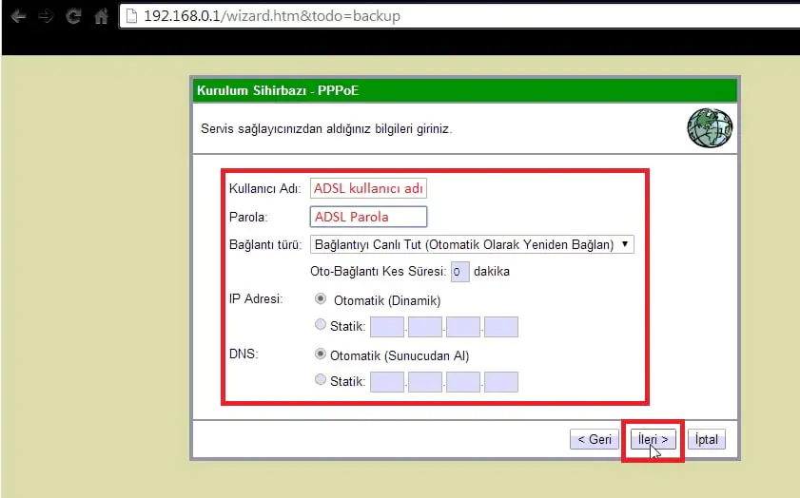Click 'Servis sağlayıcınızdan aldığınız bilgileri giriniz' text
The height and width of the screenshot is (498, 800).
tap(326, 129)
